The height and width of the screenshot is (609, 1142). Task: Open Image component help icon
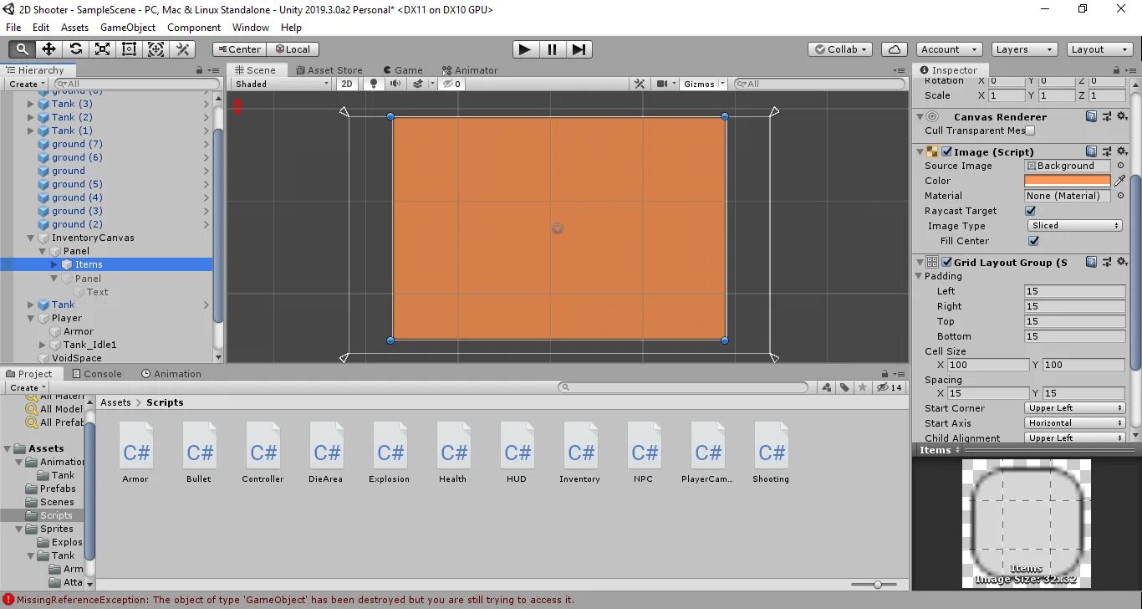click(1091, 151)
